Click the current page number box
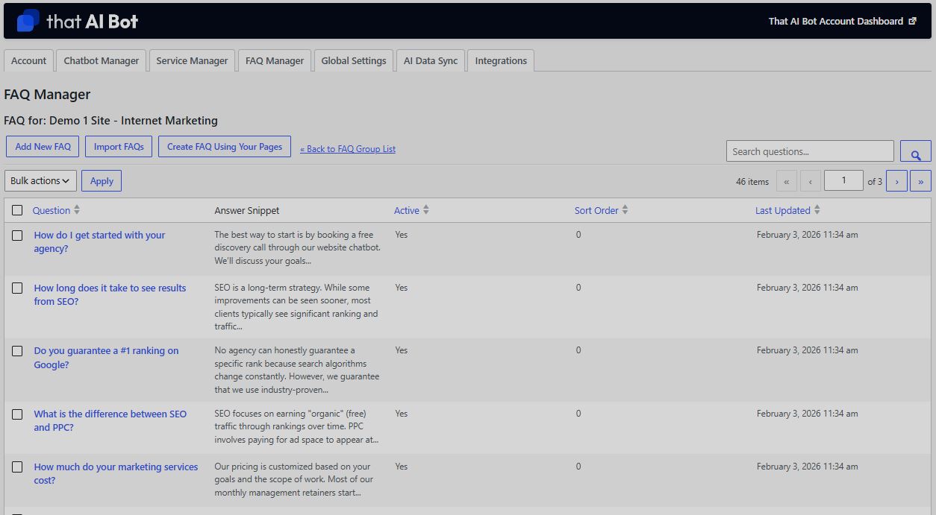Image resolution: width=936 pixels, height=515 pixels. point(843,180)
